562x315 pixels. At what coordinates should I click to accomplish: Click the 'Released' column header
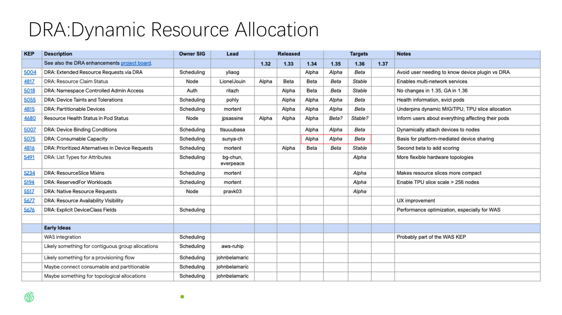tap(288, 54)
